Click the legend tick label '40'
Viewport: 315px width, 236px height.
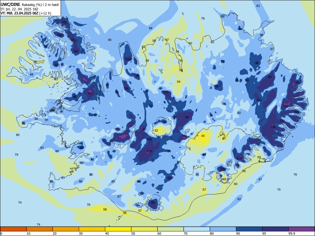coord(107,233)
